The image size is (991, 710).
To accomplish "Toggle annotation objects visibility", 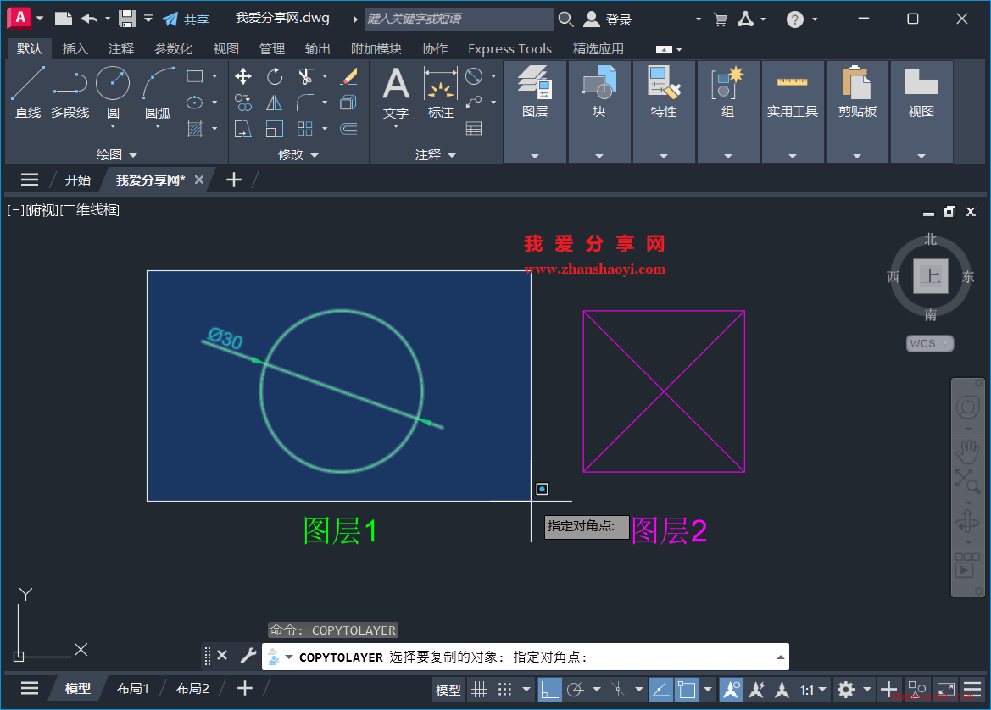I will 732,689.
